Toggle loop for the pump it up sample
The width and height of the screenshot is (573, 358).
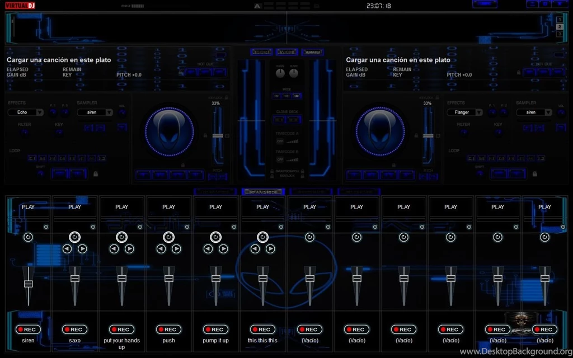(x=215, y=237)
